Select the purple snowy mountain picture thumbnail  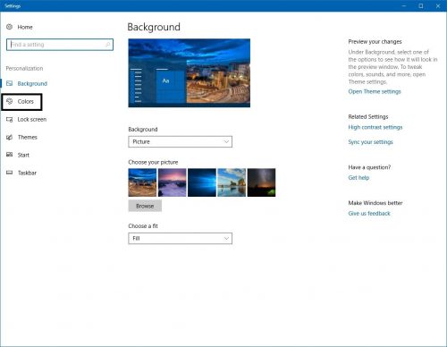(173, 182)
